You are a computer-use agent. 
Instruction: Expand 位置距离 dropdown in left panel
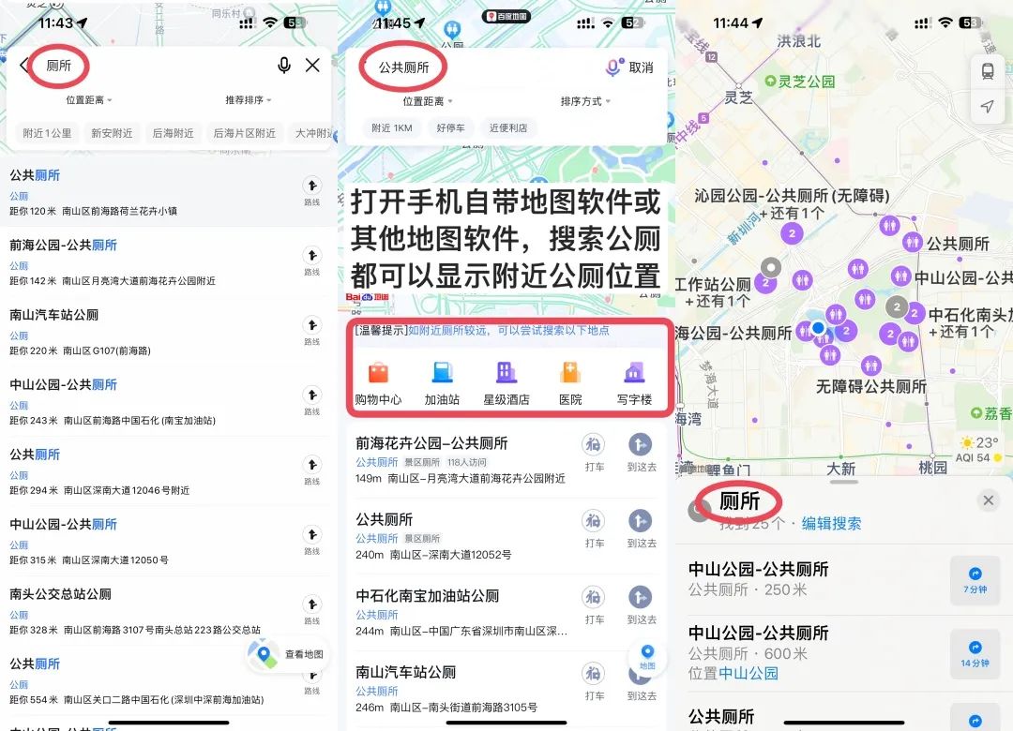click(x=89, y=100)
